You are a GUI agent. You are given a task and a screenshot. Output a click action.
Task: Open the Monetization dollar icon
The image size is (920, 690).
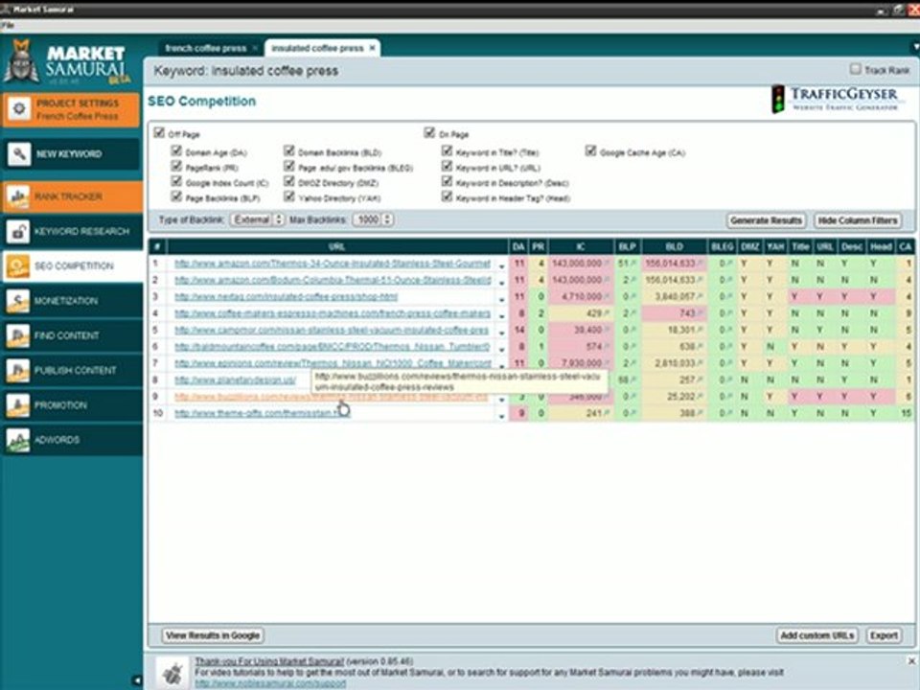pyautogui.click(x=18, y=301)
